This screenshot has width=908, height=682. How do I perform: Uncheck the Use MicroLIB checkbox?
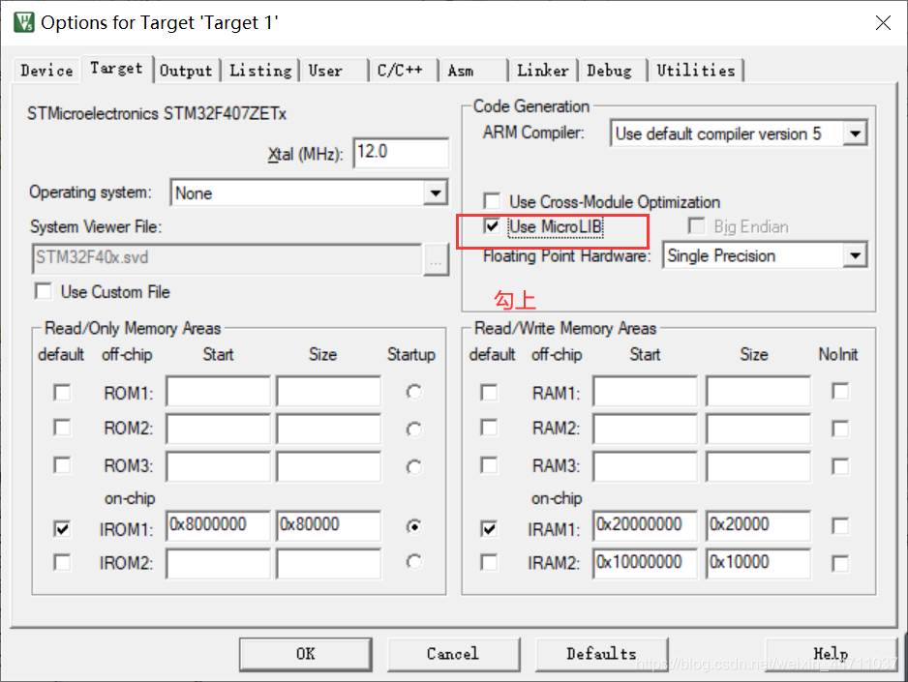[x=492, y=226]
